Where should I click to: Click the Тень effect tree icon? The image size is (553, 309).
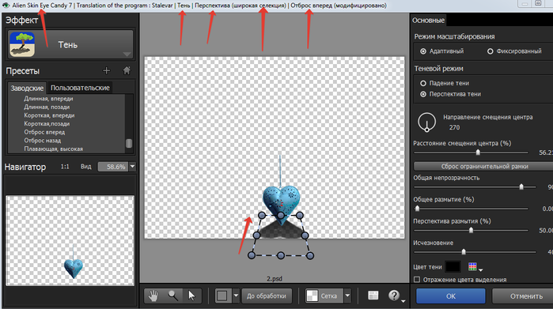[x=22, y=44]
